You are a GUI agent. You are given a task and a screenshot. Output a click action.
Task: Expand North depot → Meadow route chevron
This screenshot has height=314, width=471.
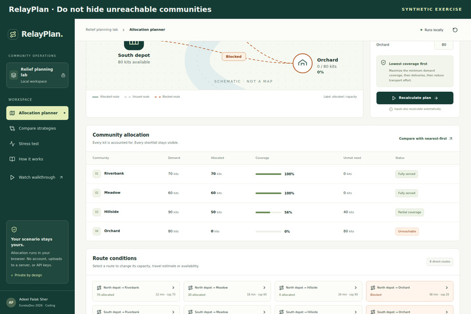264,288
